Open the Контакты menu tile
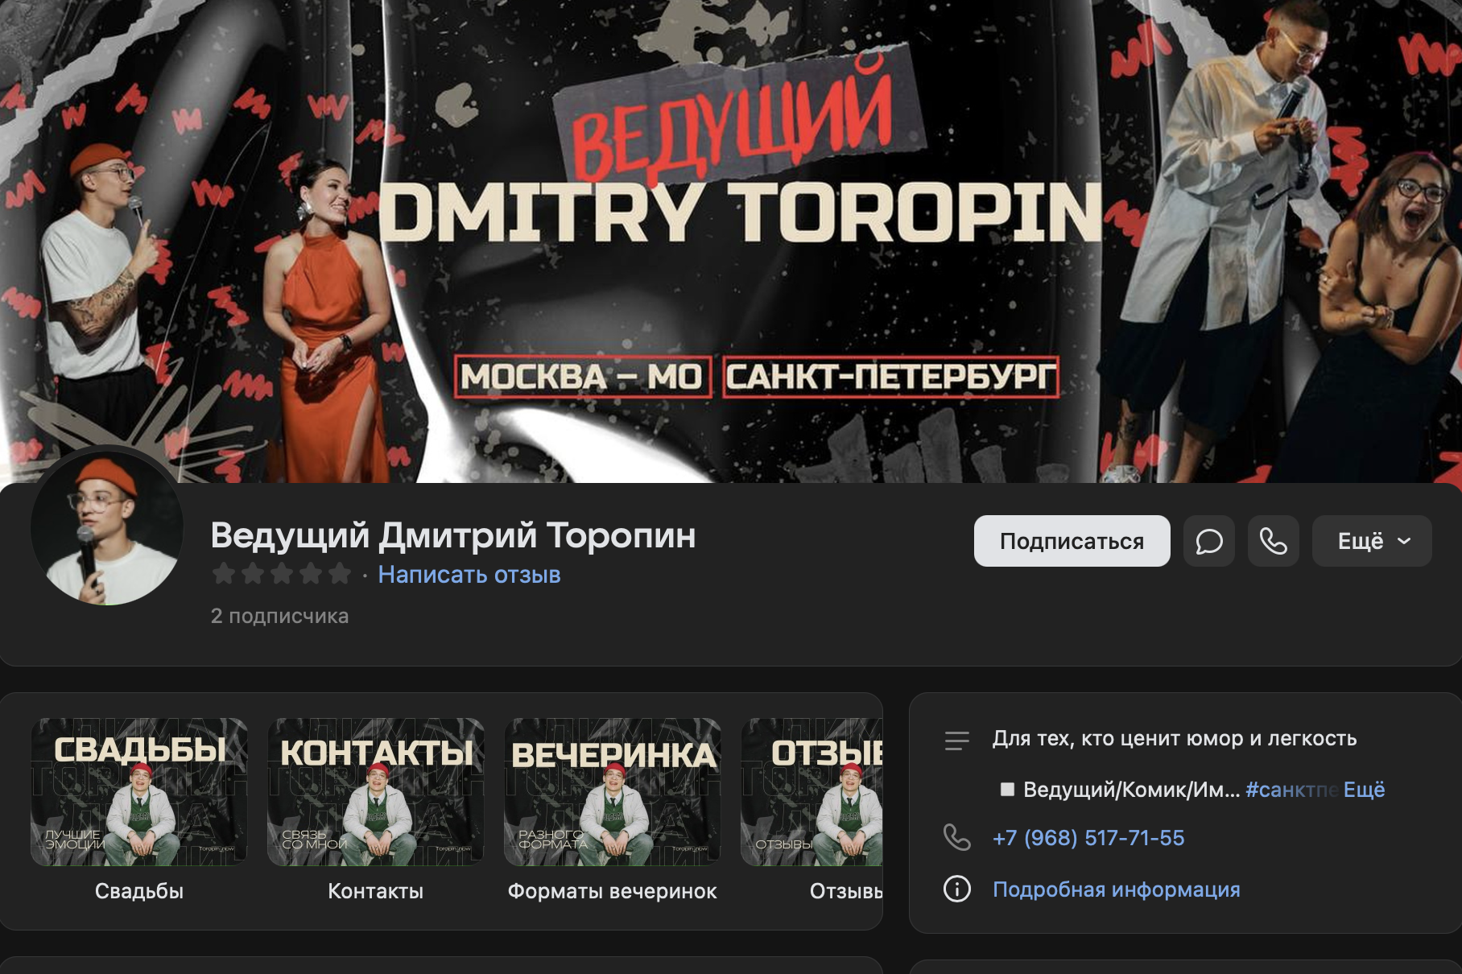 376,811
